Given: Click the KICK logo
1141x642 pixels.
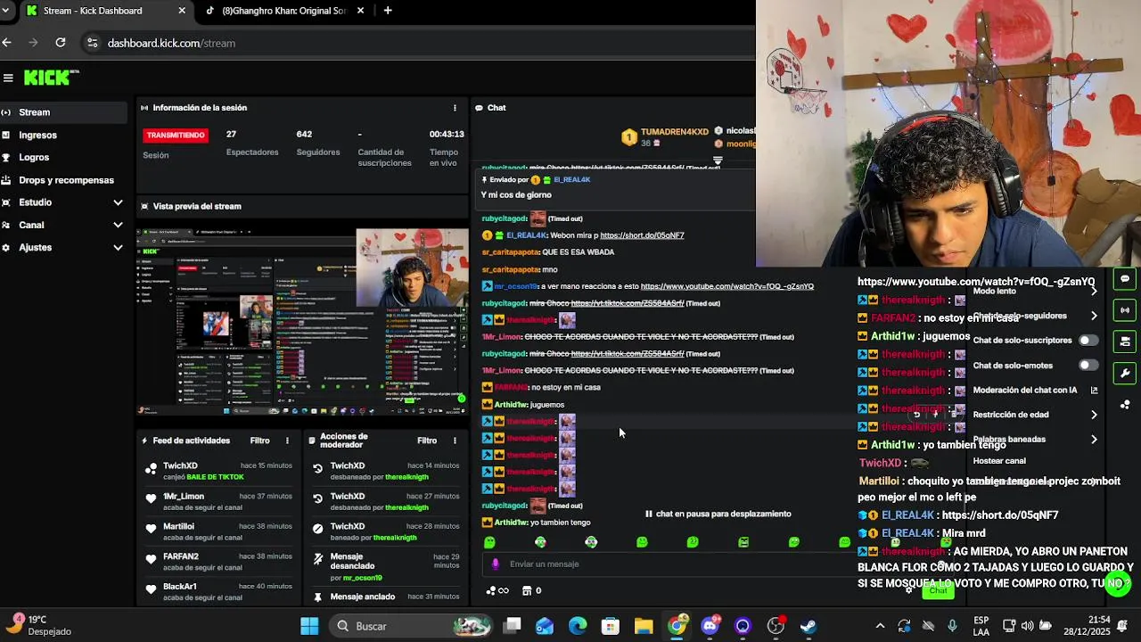Looking at the screenshot, I should [x=51, y=78].
